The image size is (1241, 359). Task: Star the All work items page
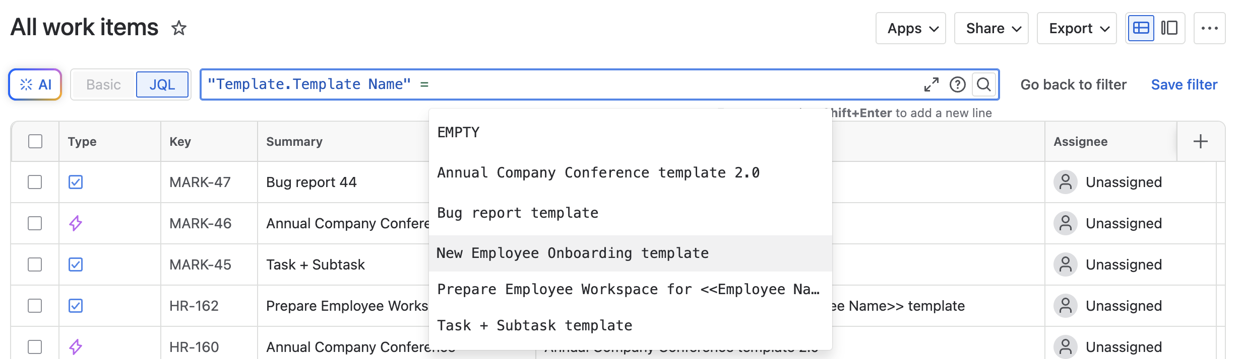point(179,28)
